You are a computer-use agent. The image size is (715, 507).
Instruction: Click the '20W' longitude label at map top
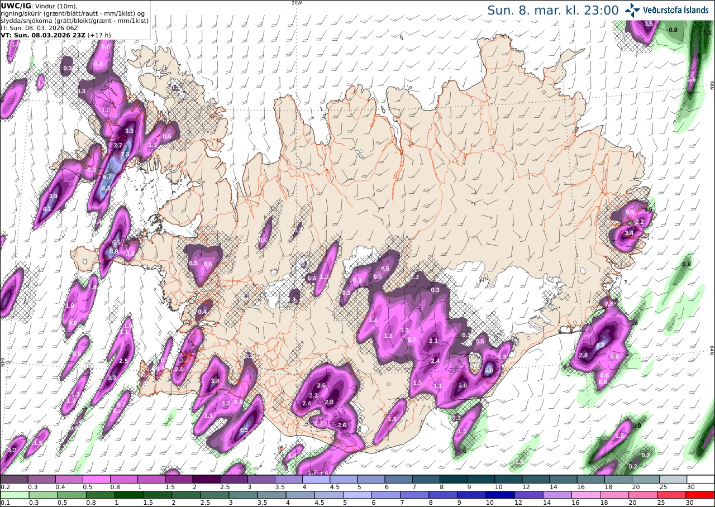pyautogui.click(x=297, y=3)
